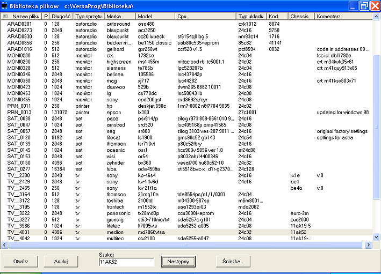Click horizontal scrollbar right arrow
Viewport: 381px width, 274px height.
coord(369,245)
